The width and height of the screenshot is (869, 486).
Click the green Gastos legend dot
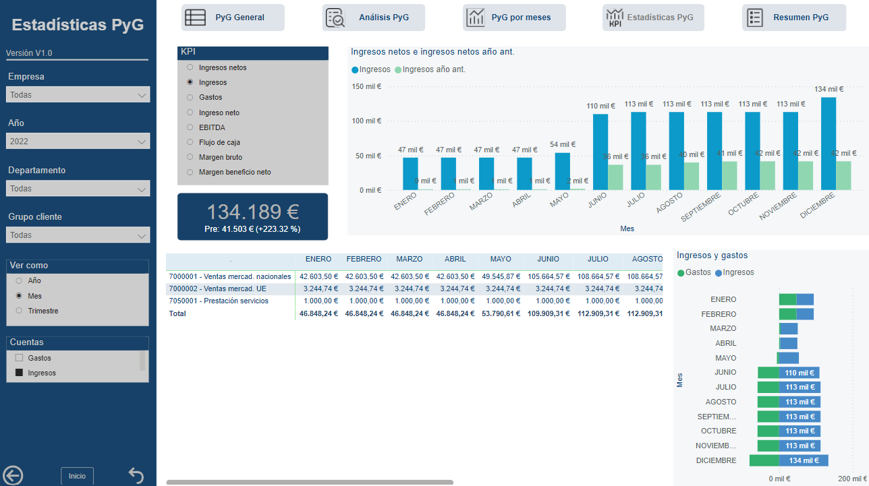pos(681,272)
